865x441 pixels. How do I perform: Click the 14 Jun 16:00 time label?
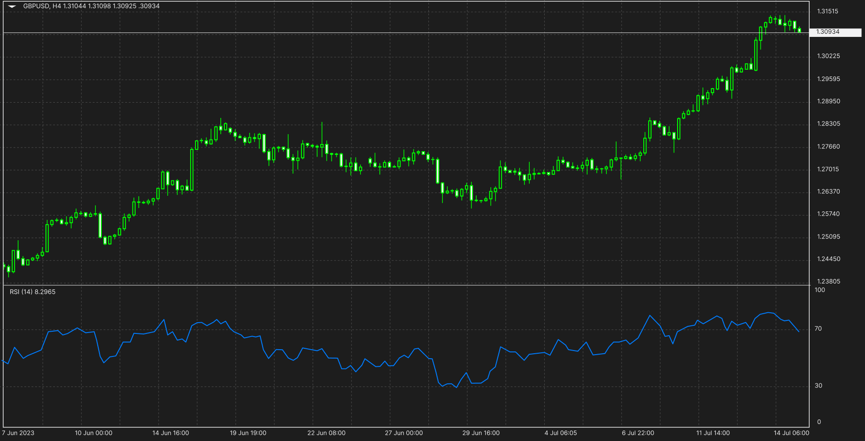pos(170,433)
